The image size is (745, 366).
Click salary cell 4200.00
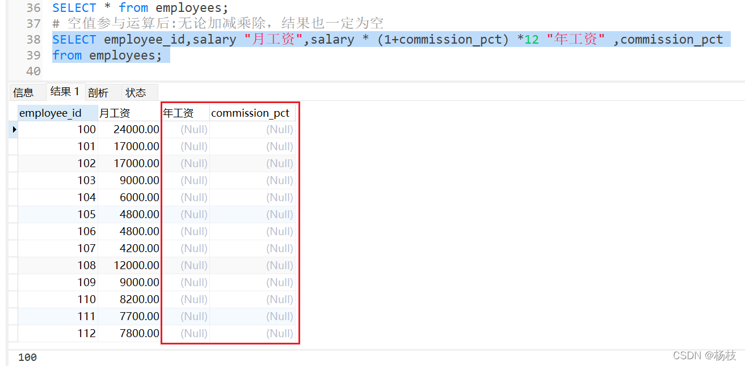129,248
